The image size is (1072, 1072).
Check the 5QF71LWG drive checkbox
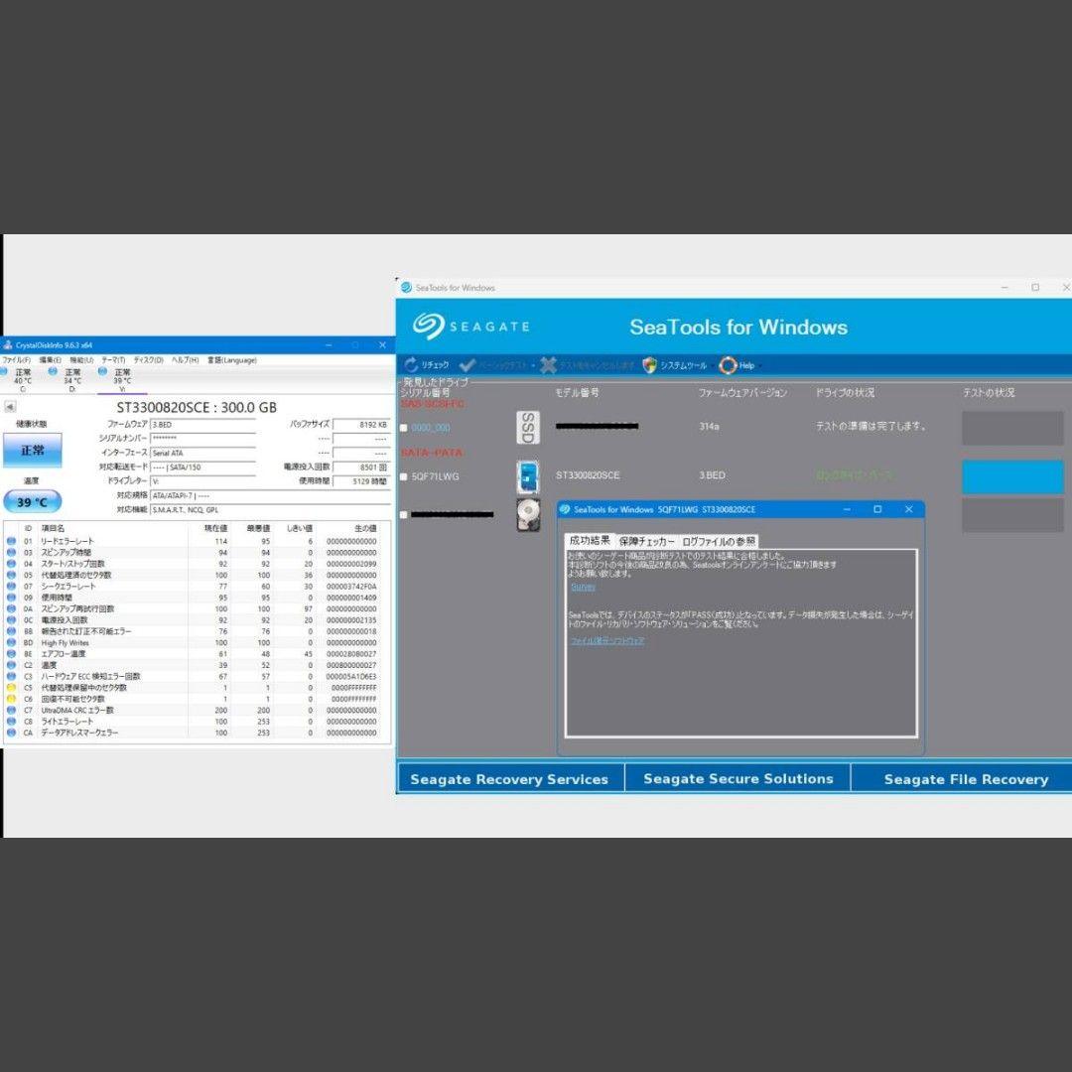pos(403,476)
